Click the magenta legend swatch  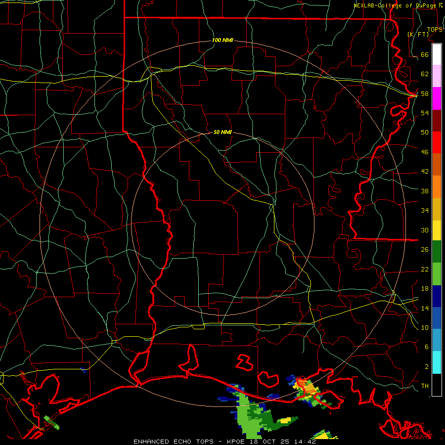point(437,98)
